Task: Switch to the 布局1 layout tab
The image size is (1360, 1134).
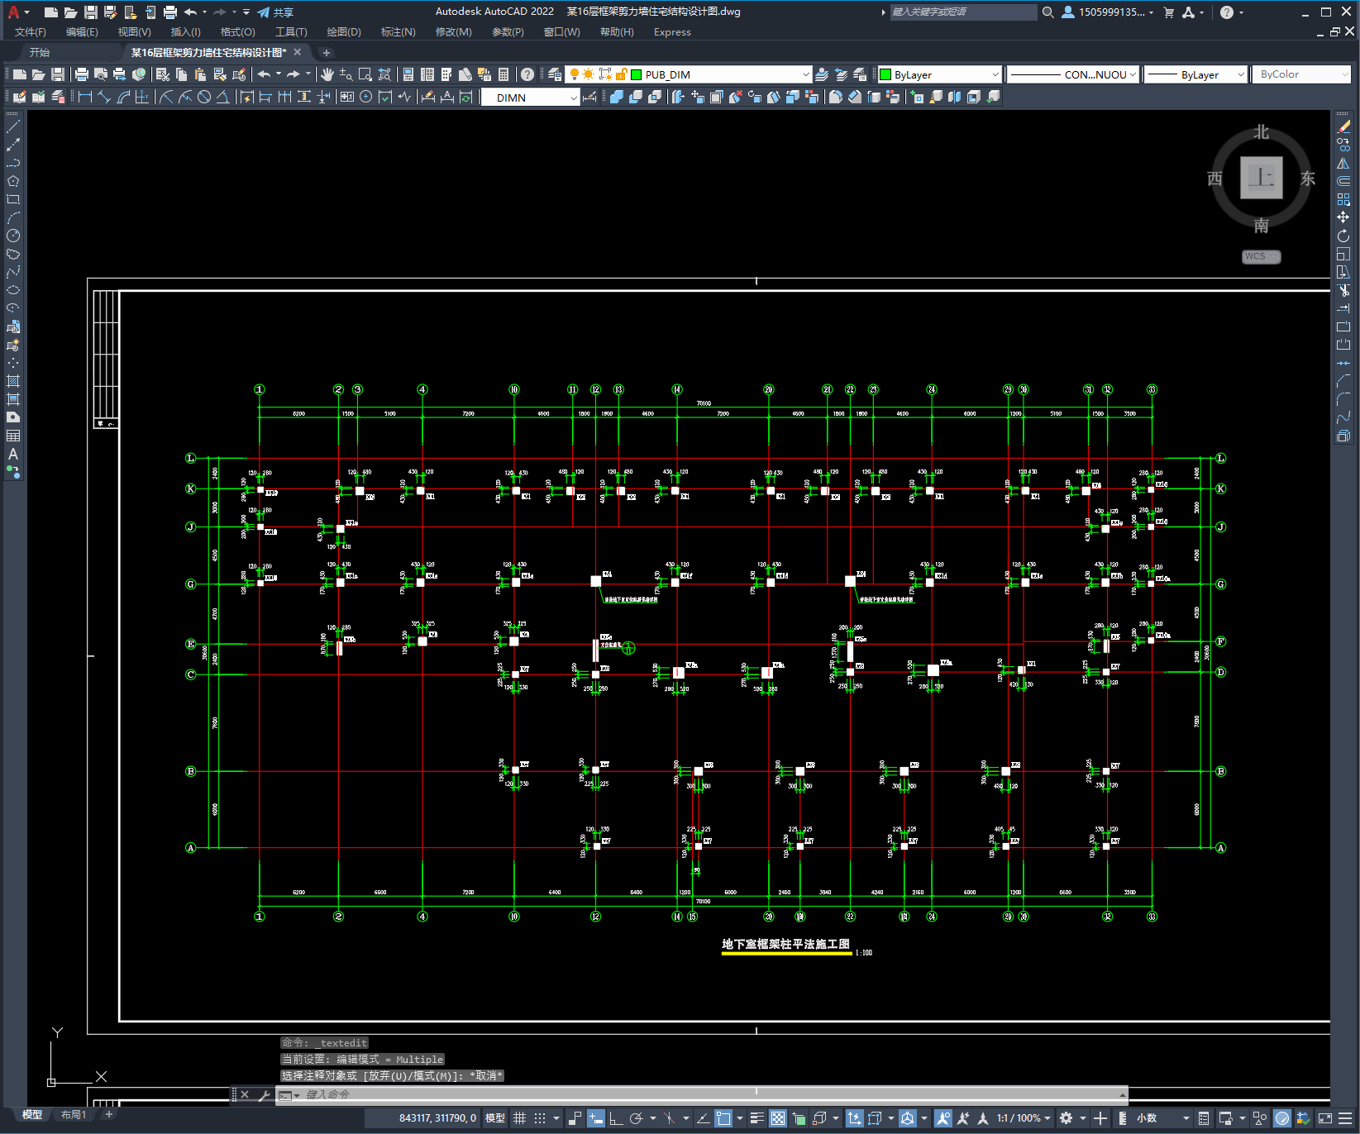Action: click(74, 1115)
